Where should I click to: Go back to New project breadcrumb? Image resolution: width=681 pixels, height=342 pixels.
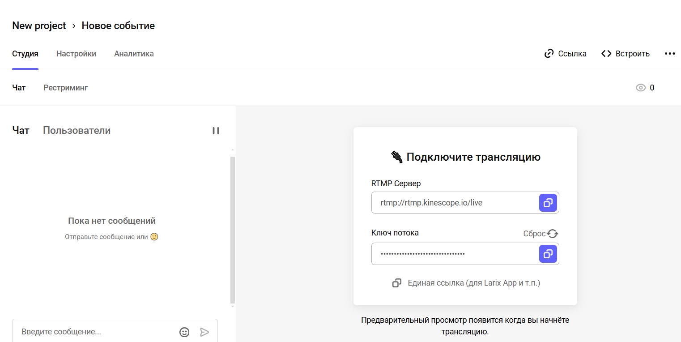[x=39, y=26]
